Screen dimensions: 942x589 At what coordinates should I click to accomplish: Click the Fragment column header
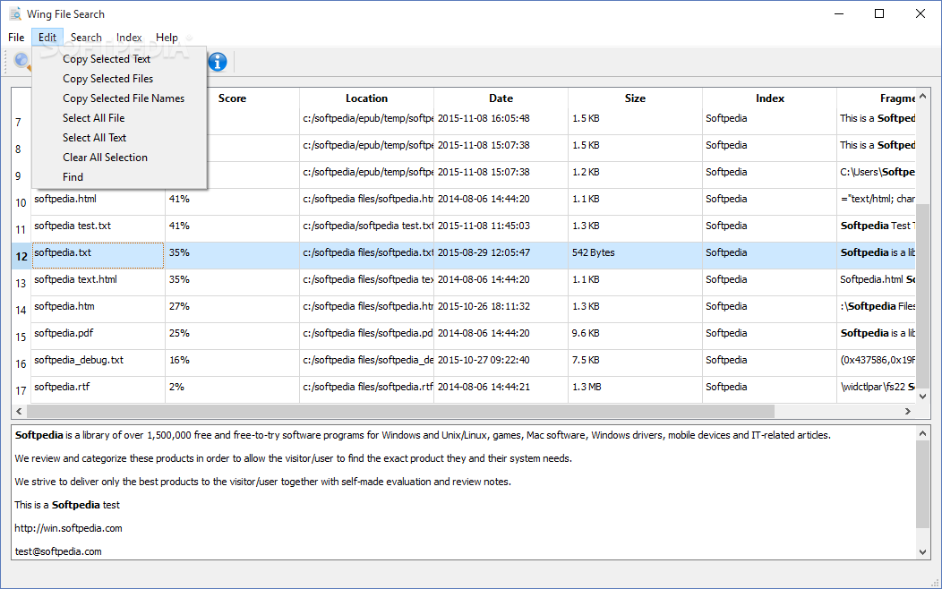pos(876,98)
